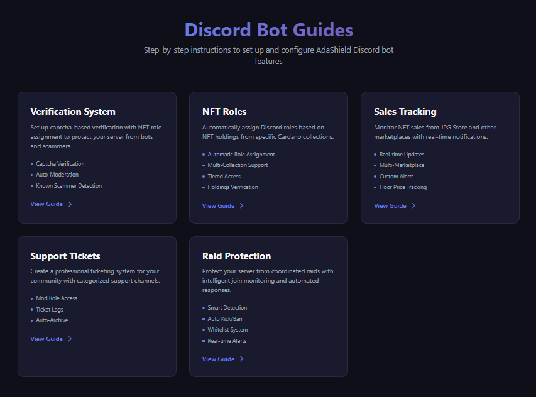Select the NFT Roles card
Screen dimensions: 536x397
pyautogui.click(x=268, y=157)
